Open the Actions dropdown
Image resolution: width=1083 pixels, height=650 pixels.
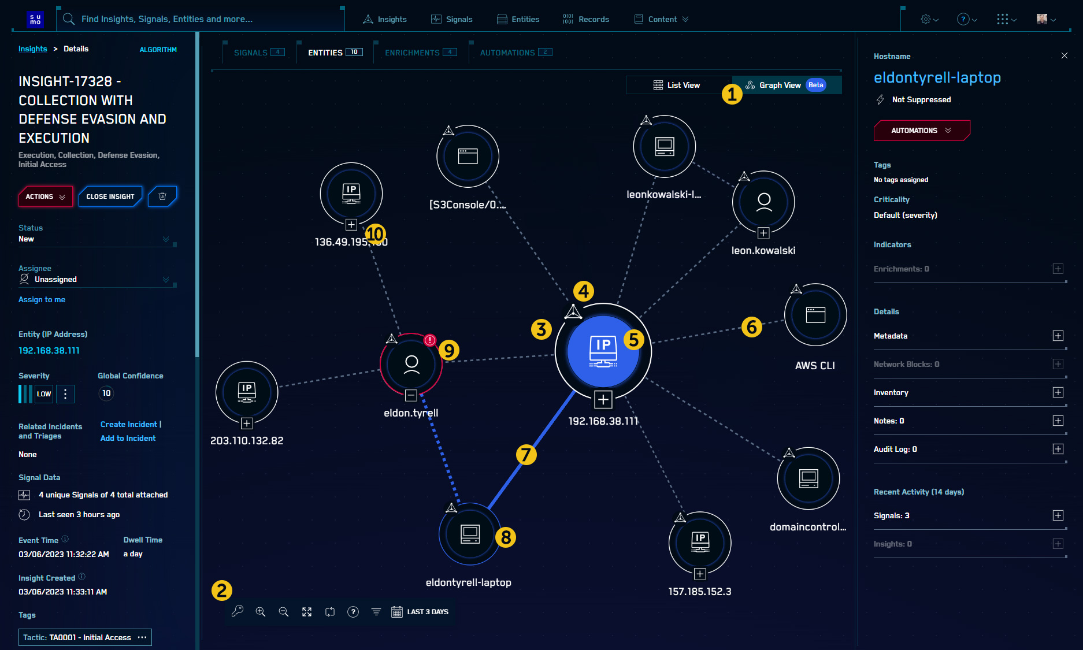45,196
